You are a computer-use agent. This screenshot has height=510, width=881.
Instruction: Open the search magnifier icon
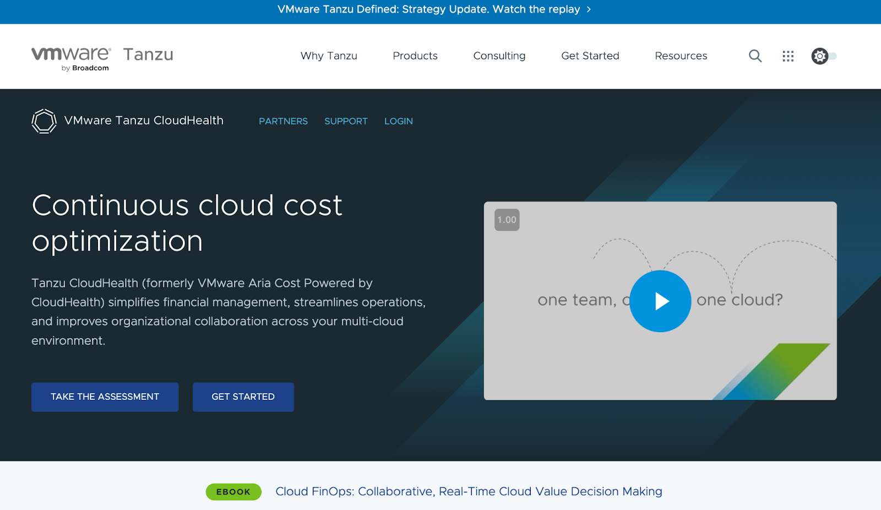(x=755, y=56)
